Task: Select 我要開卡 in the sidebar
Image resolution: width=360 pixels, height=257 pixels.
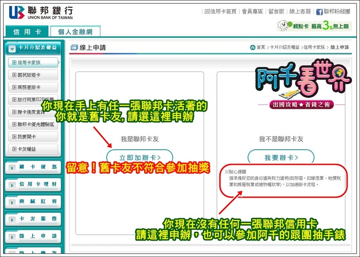Action: click(33, 137)
